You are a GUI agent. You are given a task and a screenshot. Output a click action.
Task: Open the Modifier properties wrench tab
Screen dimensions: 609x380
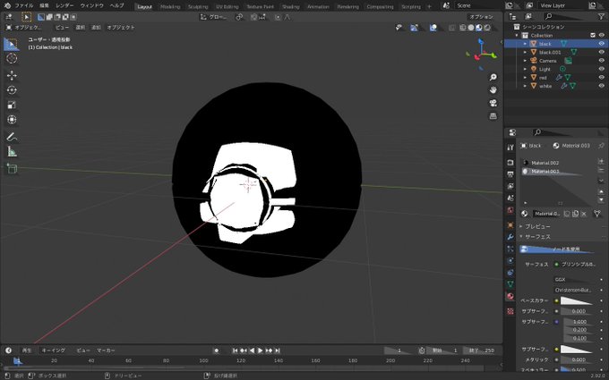click(510, 237)
